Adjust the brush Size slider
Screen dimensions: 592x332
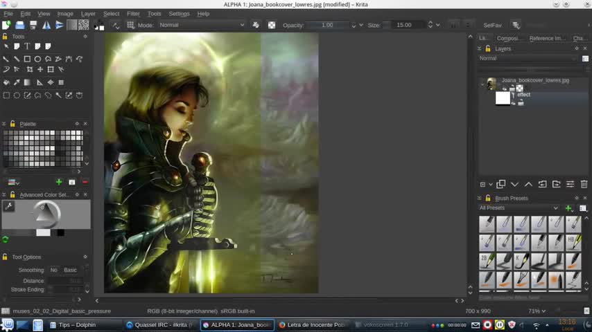point(403,25)
